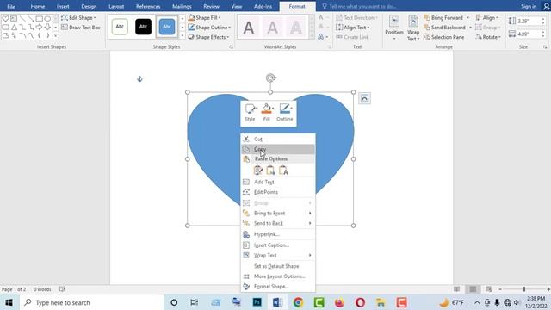Click the Word icon on the taskbar
Screen dimensions: 551x310
point(277,302)
